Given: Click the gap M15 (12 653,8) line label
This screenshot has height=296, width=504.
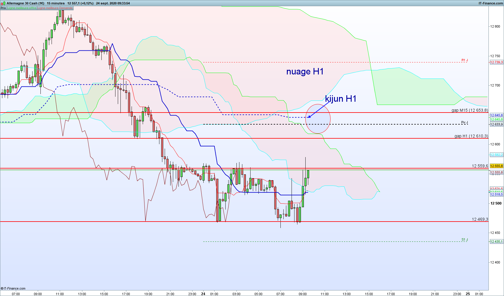Looking at the screenshot, I should tap(470, 110).
